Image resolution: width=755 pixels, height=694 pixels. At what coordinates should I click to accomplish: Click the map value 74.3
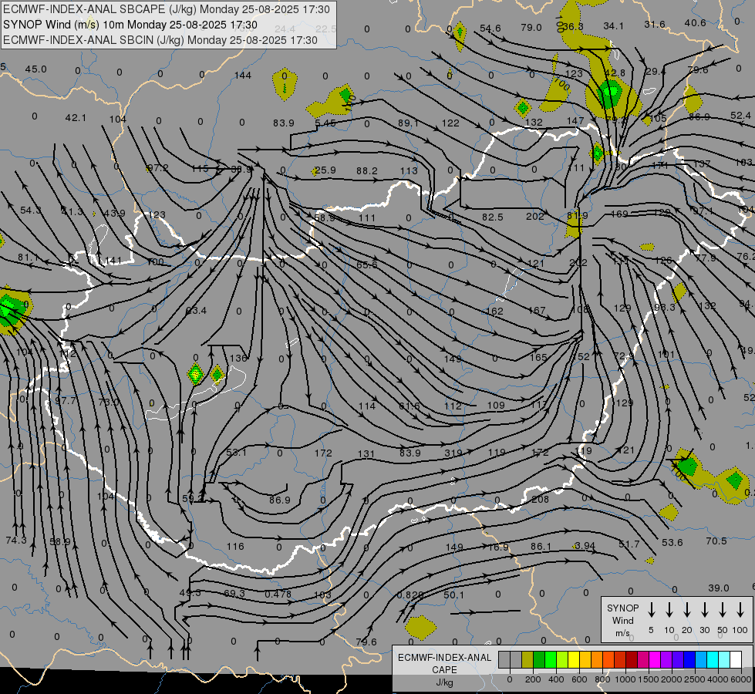(x=16, y=541)
